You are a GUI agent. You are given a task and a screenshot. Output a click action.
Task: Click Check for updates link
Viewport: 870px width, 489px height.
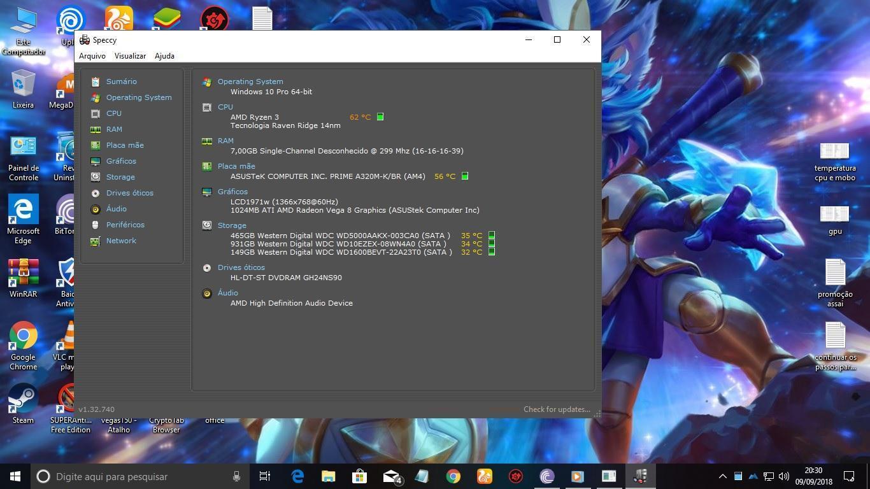click(557, 409)
